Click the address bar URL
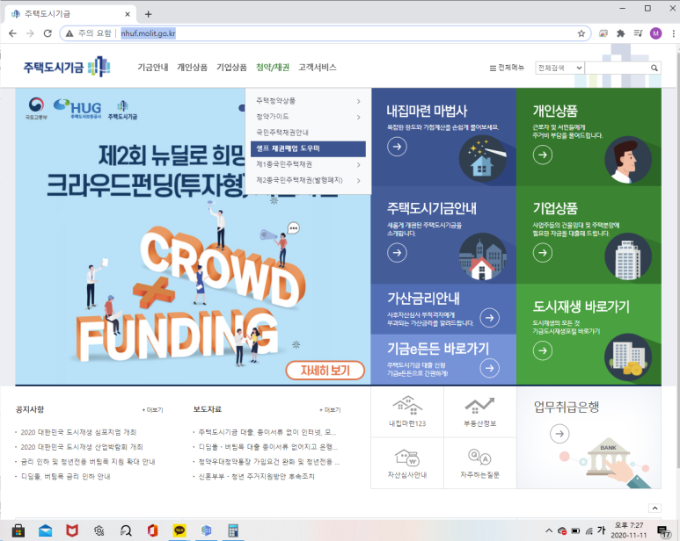This screenshot has width=680, height=541. click(x=148, y=33)
